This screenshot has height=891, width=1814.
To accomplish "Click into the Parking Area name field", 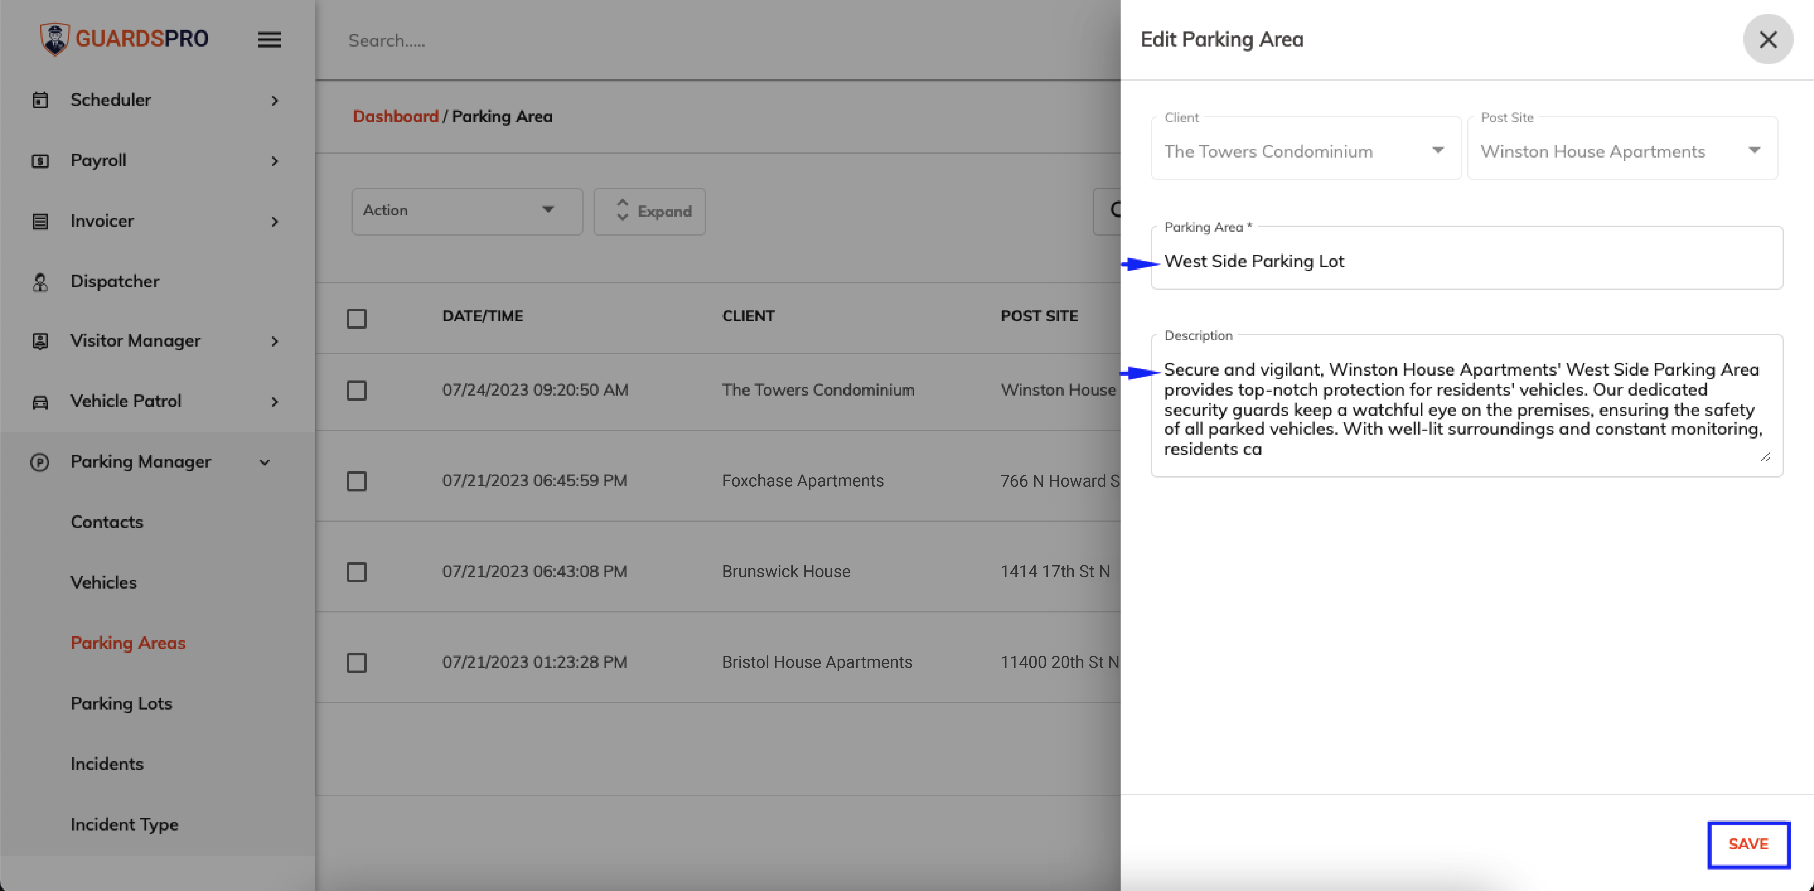I will coord(1467,261).
